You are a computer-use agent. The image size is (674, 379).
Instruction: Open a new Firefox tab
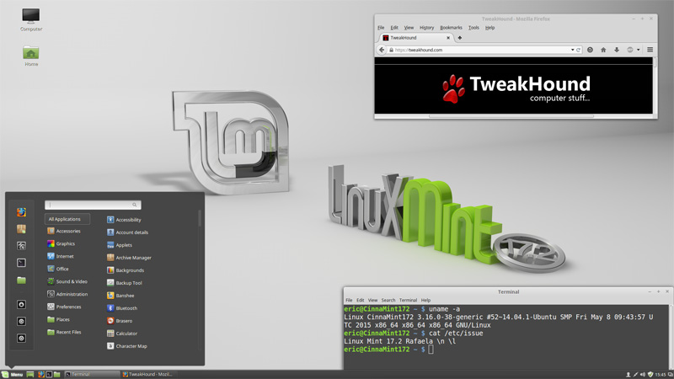point(459,38)
